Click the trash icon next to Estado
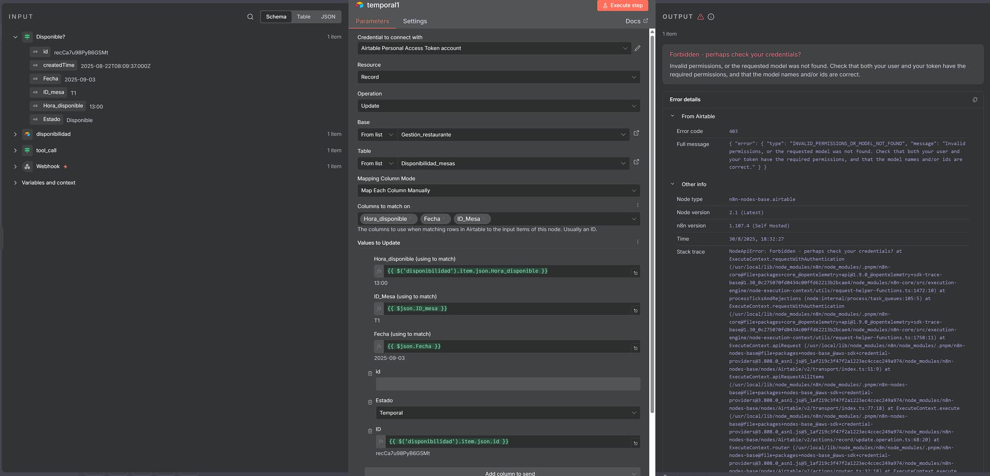Screen dimensions: 990x476 tap(370, 402)
